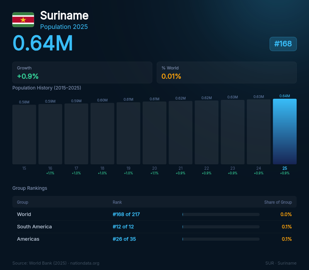Click the Suriname flag icon
Screen dimensions: 309x270
[x=23, y=20]
